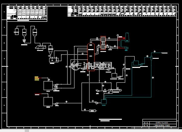Select the booster fan right of heat exchanger

[110, 47]
